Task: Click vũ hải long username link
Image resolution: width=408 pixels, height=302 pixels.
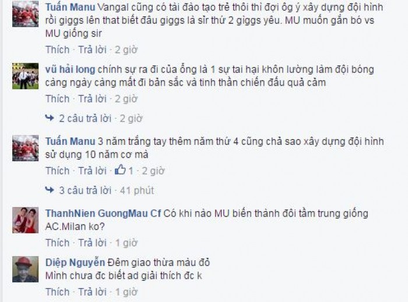Action: (x=71, y=69)
